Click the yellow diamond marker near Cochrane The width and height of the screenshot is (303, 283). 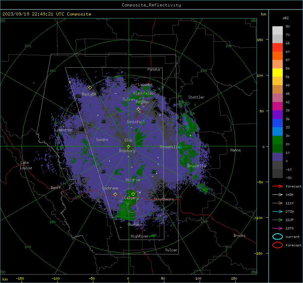click(115, 194)
